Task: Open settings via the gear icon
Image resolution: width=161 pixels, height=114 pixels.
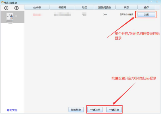Action: click(16, 8)
